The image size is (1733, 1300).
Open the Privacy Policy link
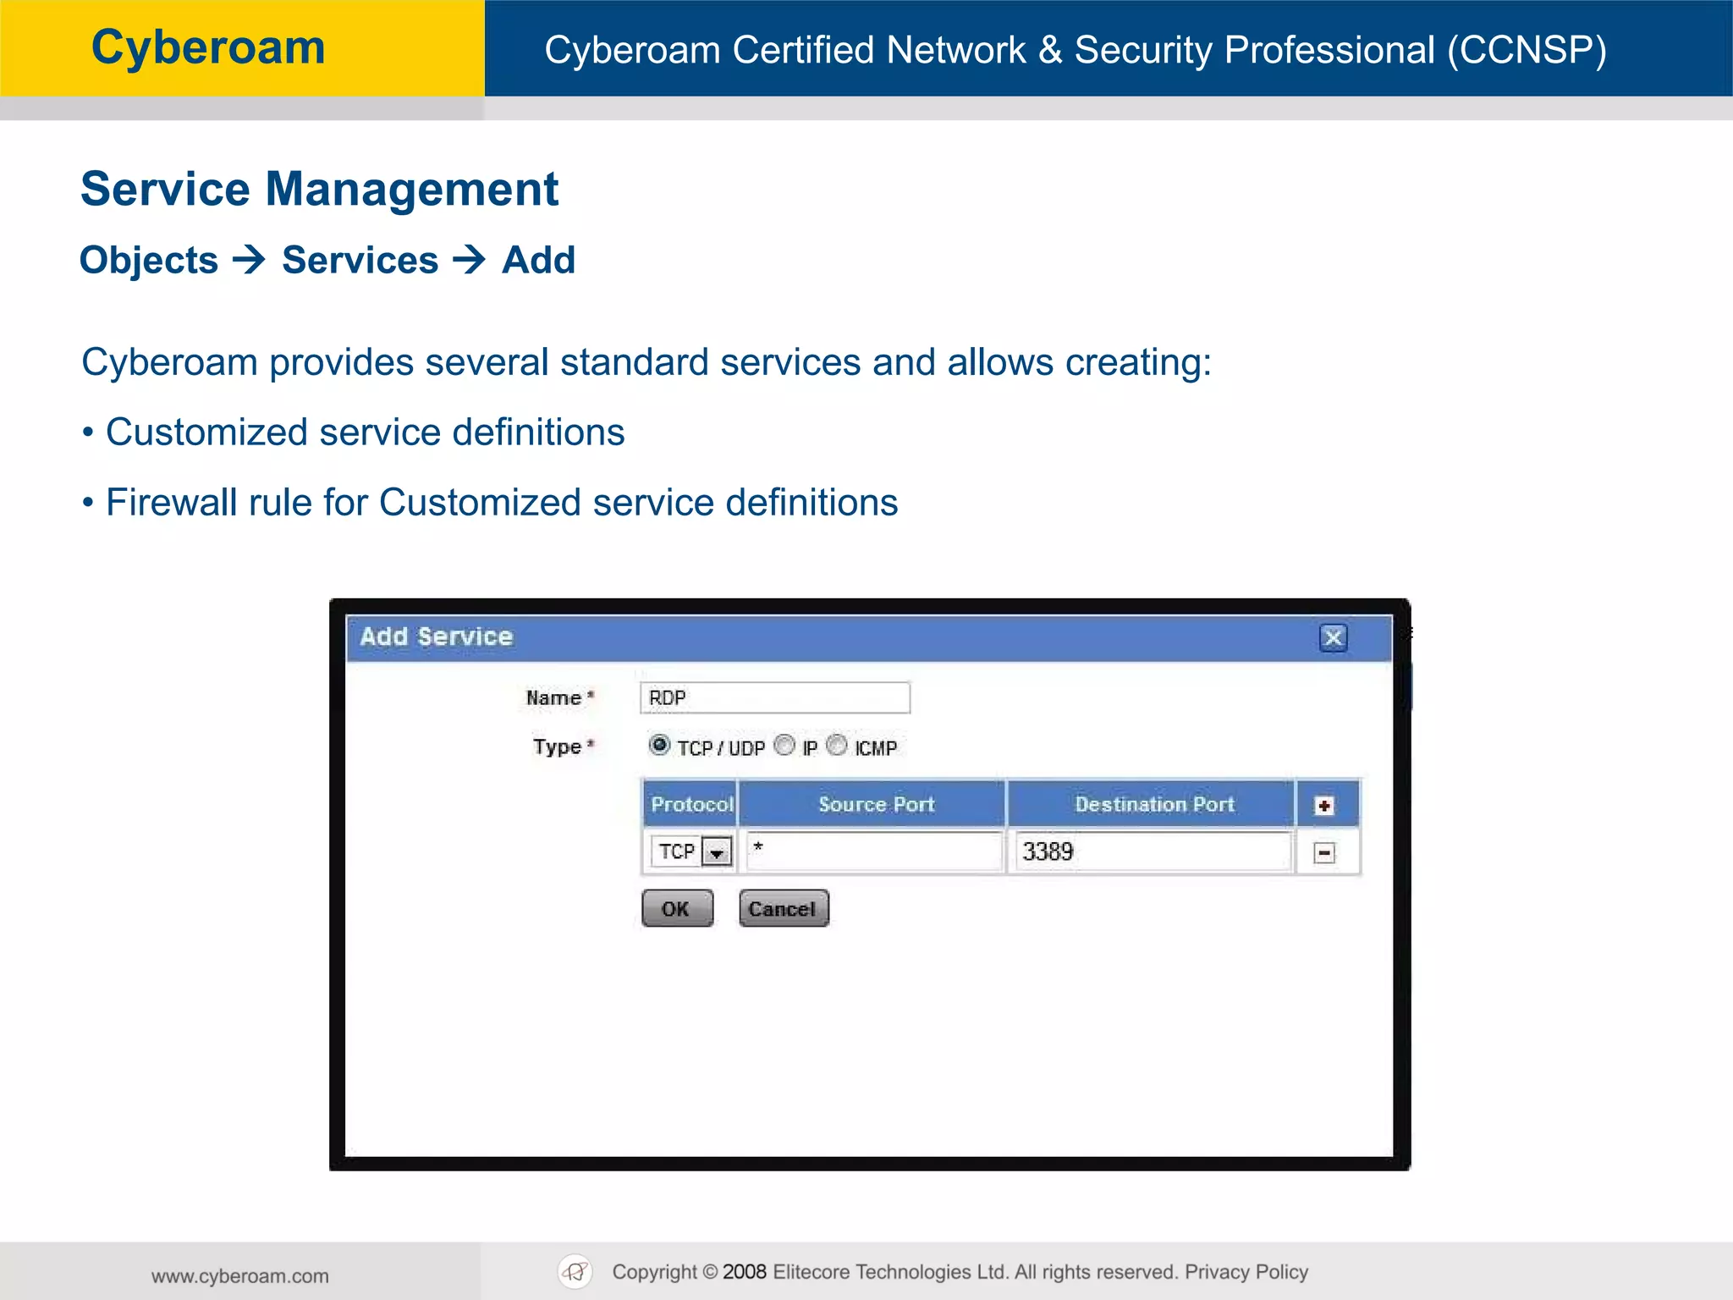click(1246, 1272)
